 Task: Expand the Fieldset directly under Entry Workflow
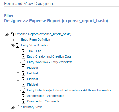point(18,68)
